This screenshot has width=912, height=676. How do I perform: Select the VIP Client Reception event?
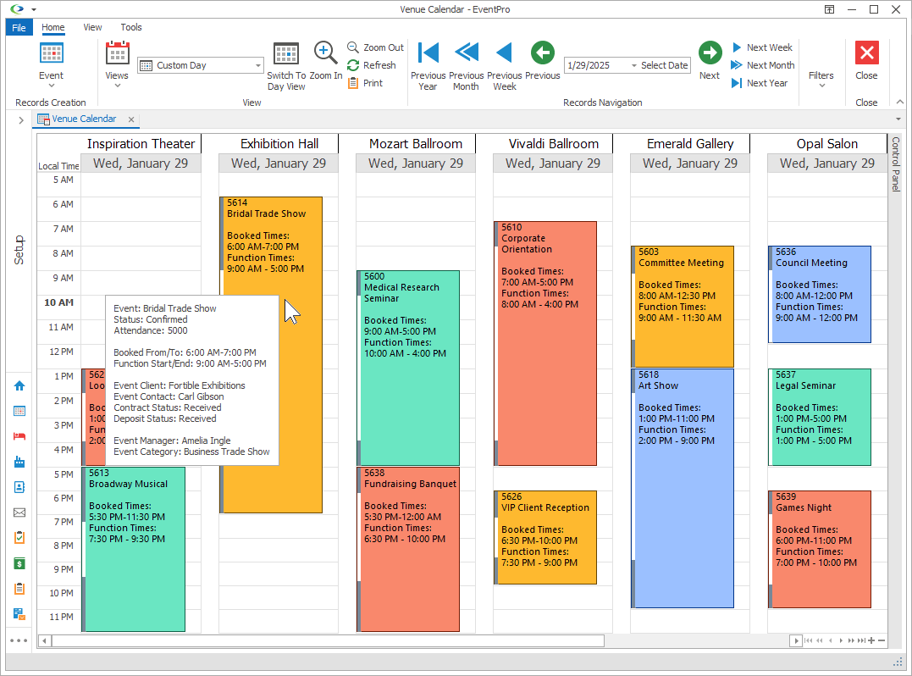click(x=545, y=538)
